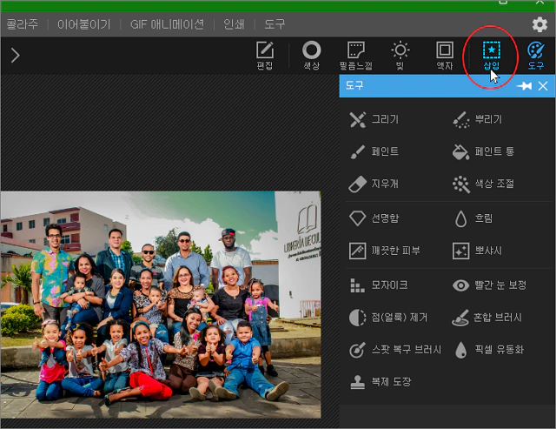Select the 뽀샤시 tool

pyautogui.click(x=477, y=251)
